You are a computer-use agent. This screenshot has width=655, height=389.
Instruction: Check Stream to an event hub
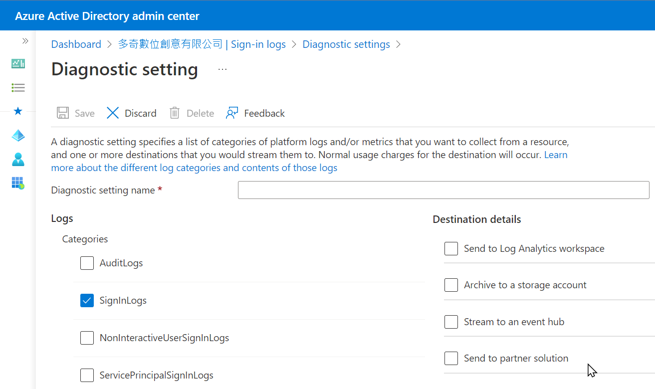click(451, 322)
